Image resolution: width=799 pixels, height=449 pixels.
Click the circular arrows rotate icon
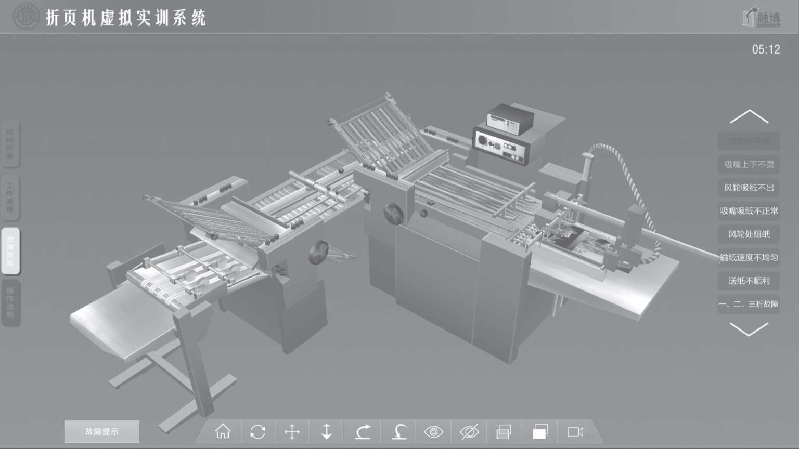click(257, 431)
